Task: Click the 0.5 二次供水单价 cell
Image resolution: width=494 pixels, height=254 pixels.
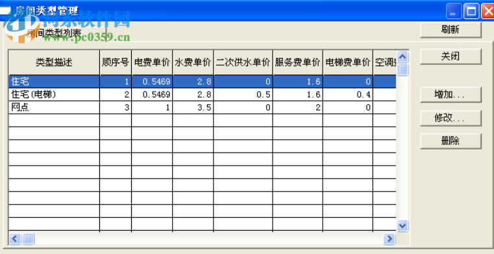Action: pos(243,95)
